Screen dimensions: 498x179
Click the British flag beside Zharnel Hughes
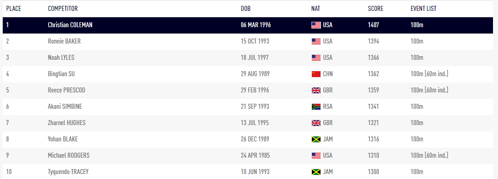point(316,123)
